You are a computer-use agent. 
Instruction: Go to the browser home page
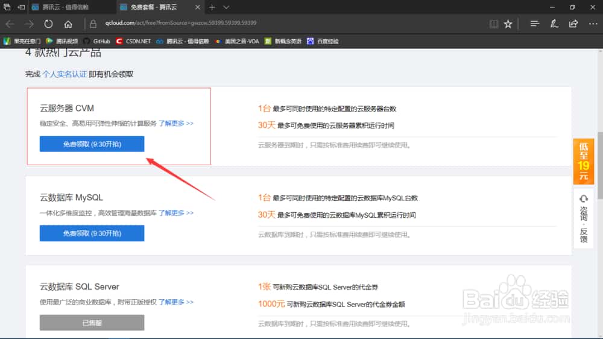(68, 24)
